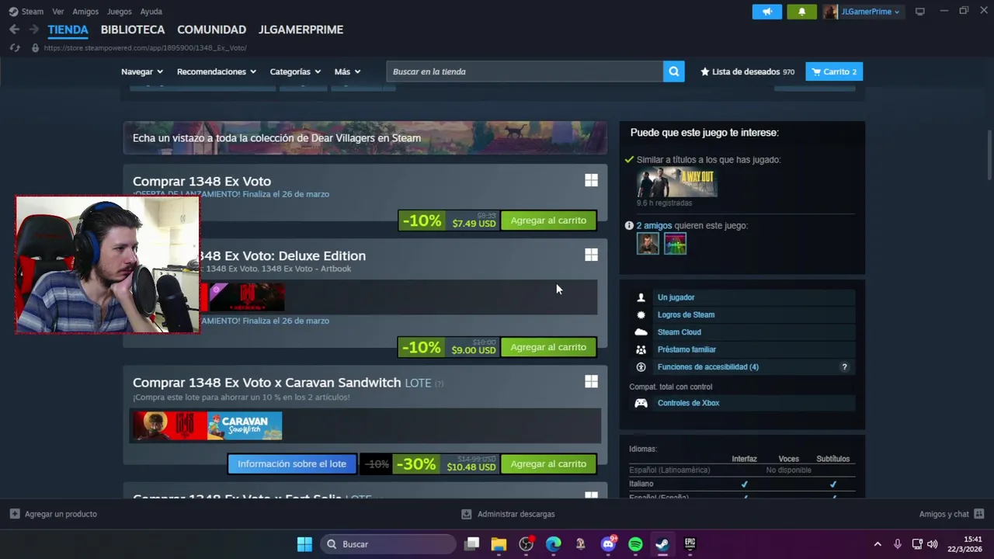
Task: Click Préstamo familiar link
Action: coord(686,349)
